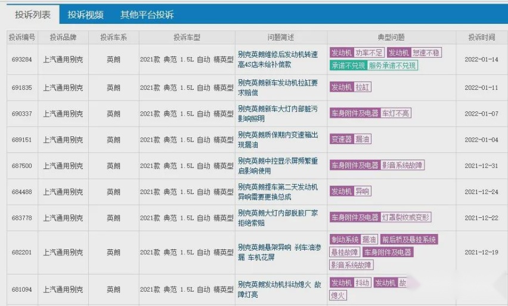The height and width of the screenshot is (306, 508).
Task: Click the 投诉车型 column header
Action: tap(187, 37)
